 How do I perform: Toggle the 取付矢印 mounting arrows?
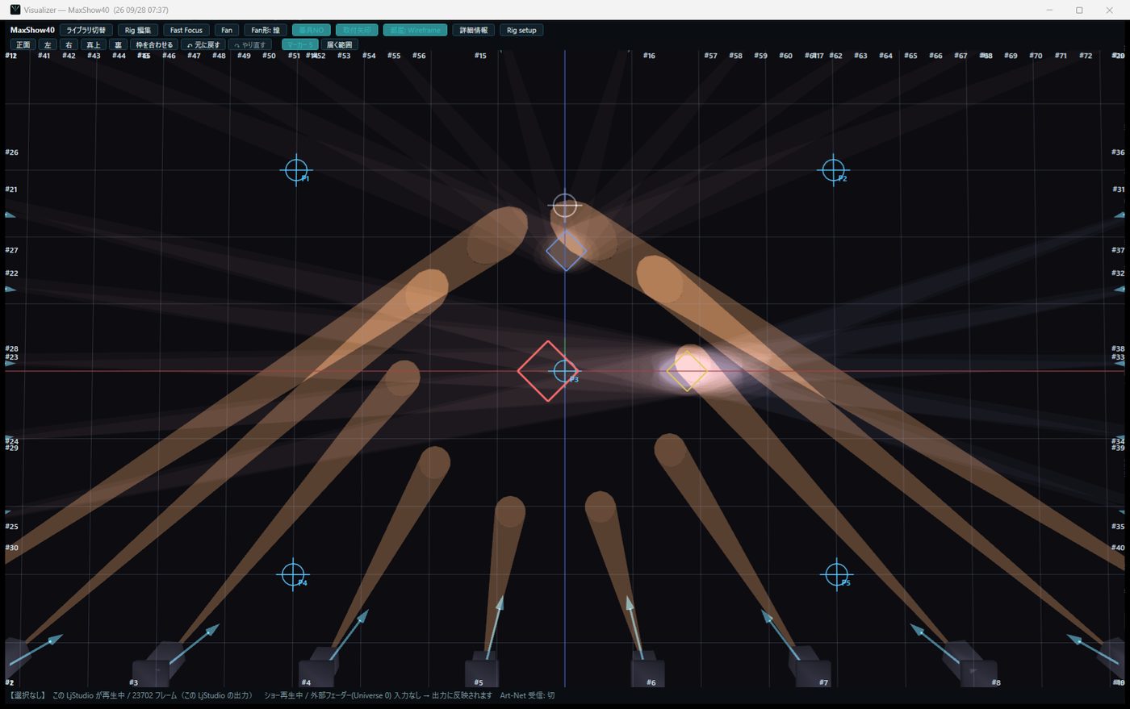coord(357,30)
